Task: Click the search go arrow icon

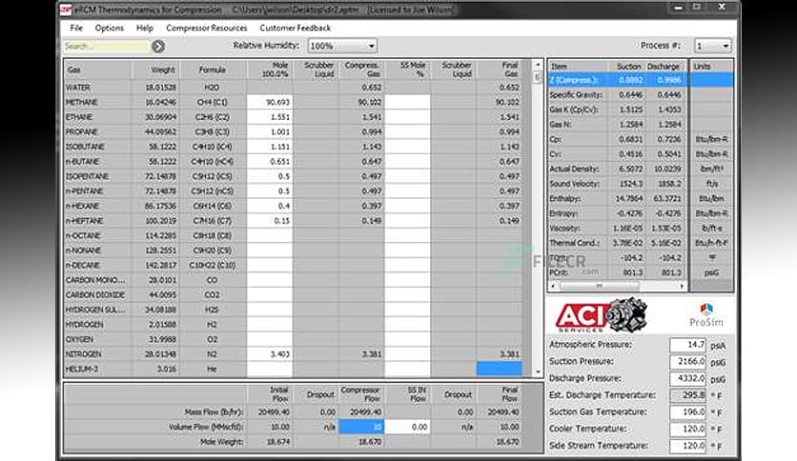Action: point(158,47)
